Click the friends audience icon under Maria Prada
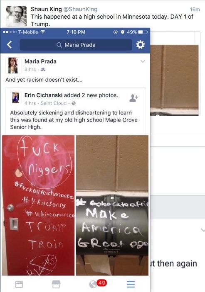 tap(43, 69)
